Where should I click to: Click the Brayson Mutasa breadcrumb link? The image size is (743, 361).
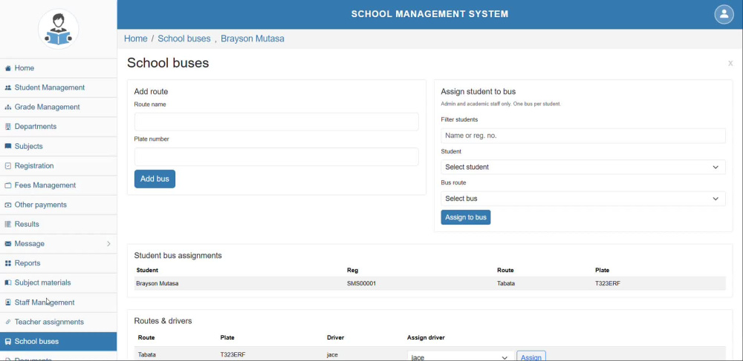tap(253, 39)
